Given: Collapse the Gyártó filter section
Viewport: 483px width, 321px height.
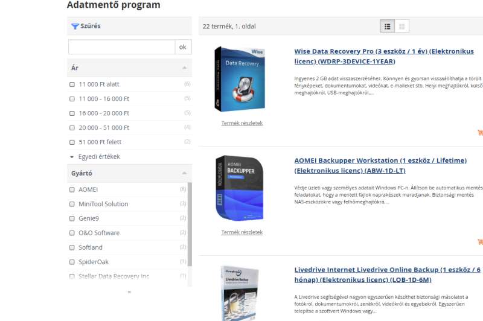Looking at the screenshot, I should pos(184,174).
